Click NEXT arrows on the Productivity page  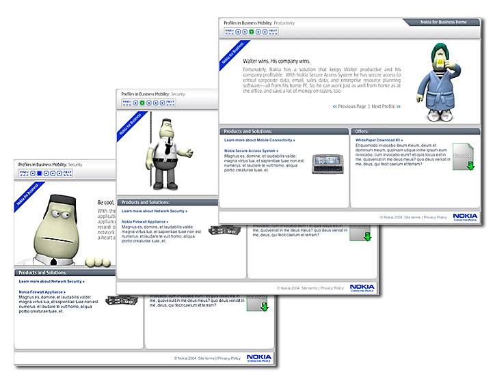[x=273, y=32]
